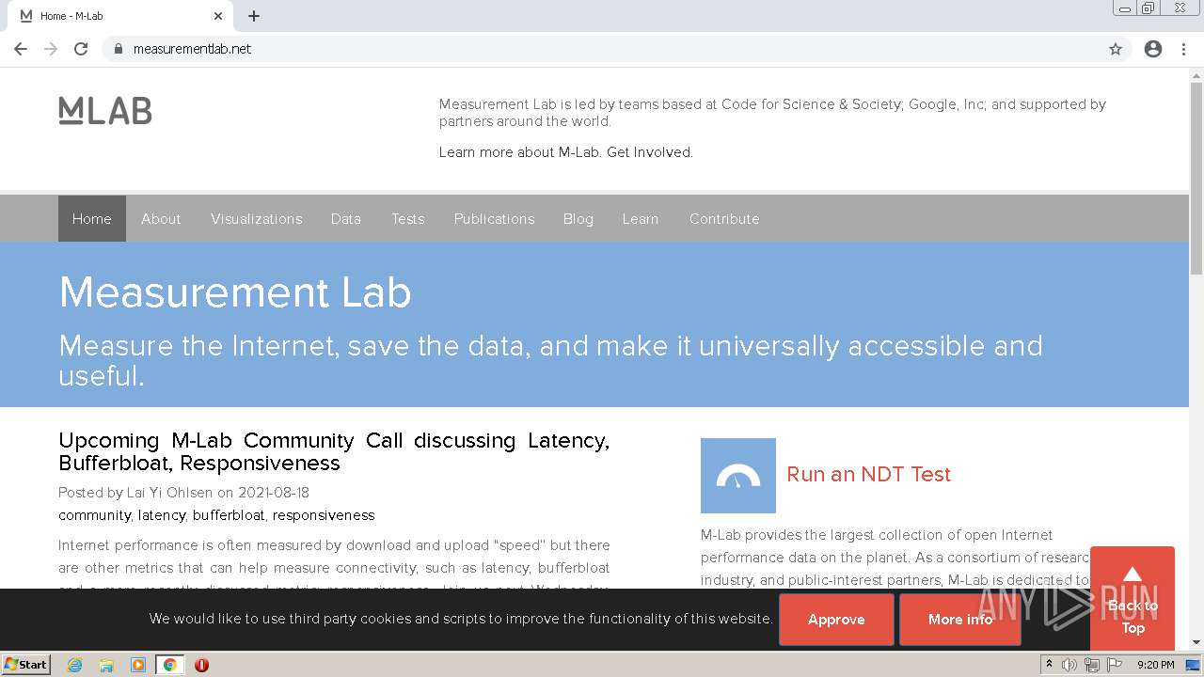Show hidden system tray icons
Image resolution: width=1204 pixels, height=677 pixels.
(1049, 665)
